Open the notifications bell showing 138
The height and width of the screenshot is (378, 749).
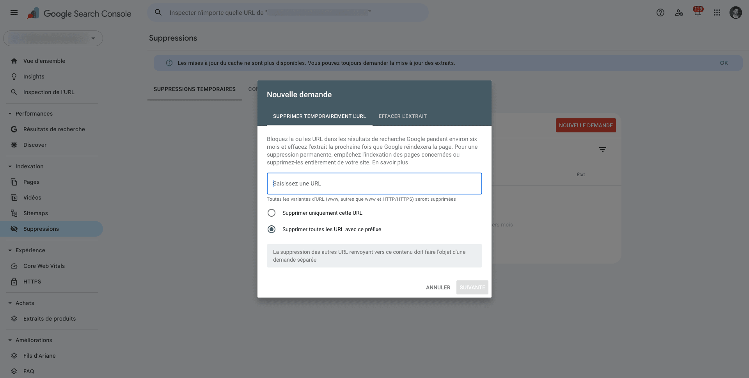point(698,12)
